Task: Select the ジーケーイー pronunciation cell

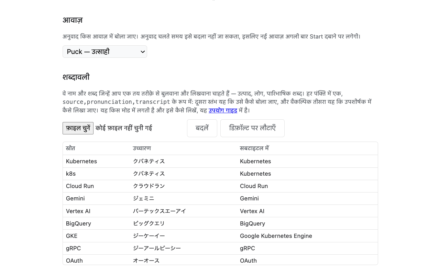Action: [x=183, y=236]
